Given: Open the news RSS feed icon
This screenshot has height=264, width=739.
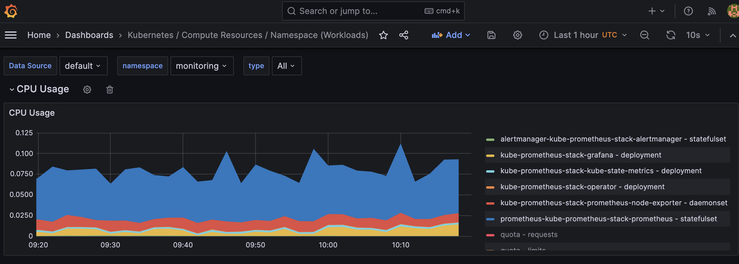Looking at the screenshot, I should pyautogui.click(x=712, y=11).
